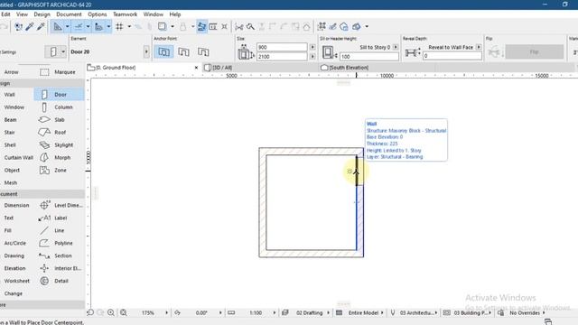The width and height of the screenshot is (578, 325).
Task: Click the door height field showing 2100
Action: click(x=282, y=57)
